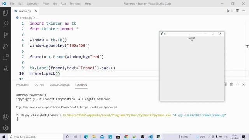Switch to Visual Studio Code taskbar icon
This screenshot has height=140, width=249.
click(151, 136)
